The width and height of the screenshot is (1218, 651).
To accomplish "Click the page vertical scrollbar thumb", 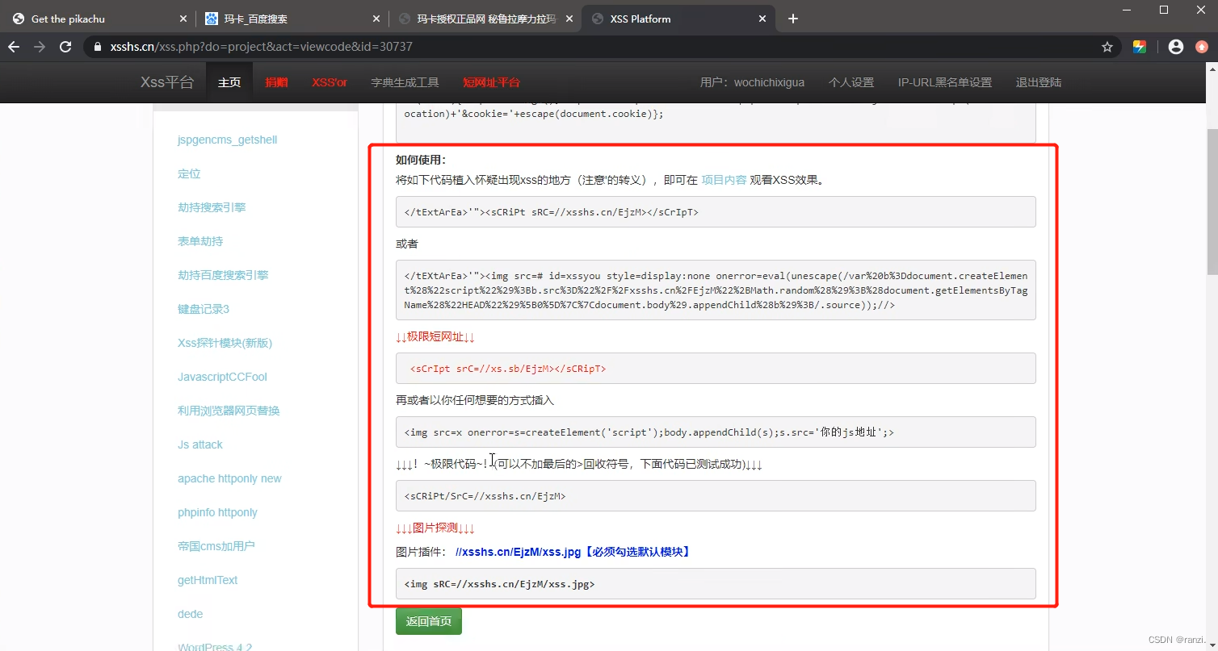I will 1212,202.
